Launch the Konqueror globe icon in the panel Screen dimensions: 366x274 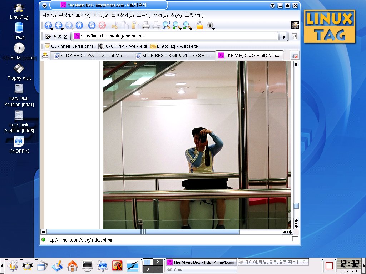click(103, 265)
